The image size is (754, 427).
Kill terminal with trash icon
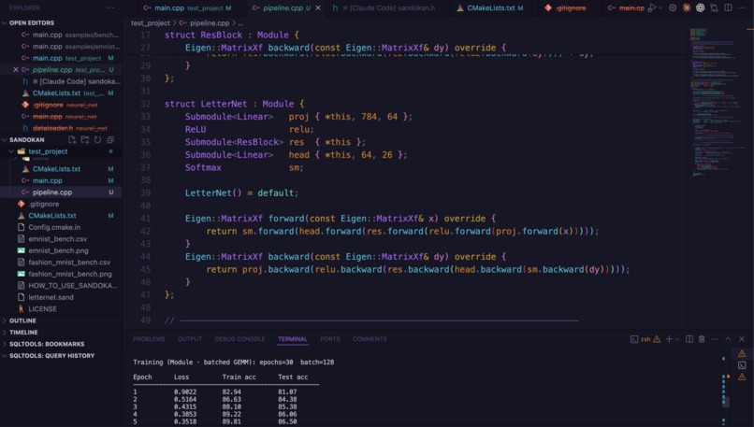702,339
